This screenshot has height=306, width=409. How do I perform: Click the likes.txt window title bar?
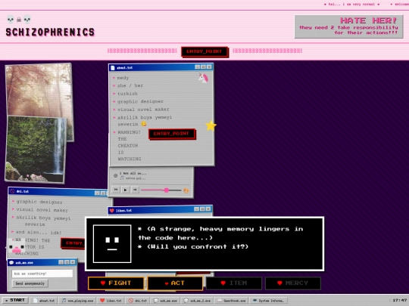(160, 210)
